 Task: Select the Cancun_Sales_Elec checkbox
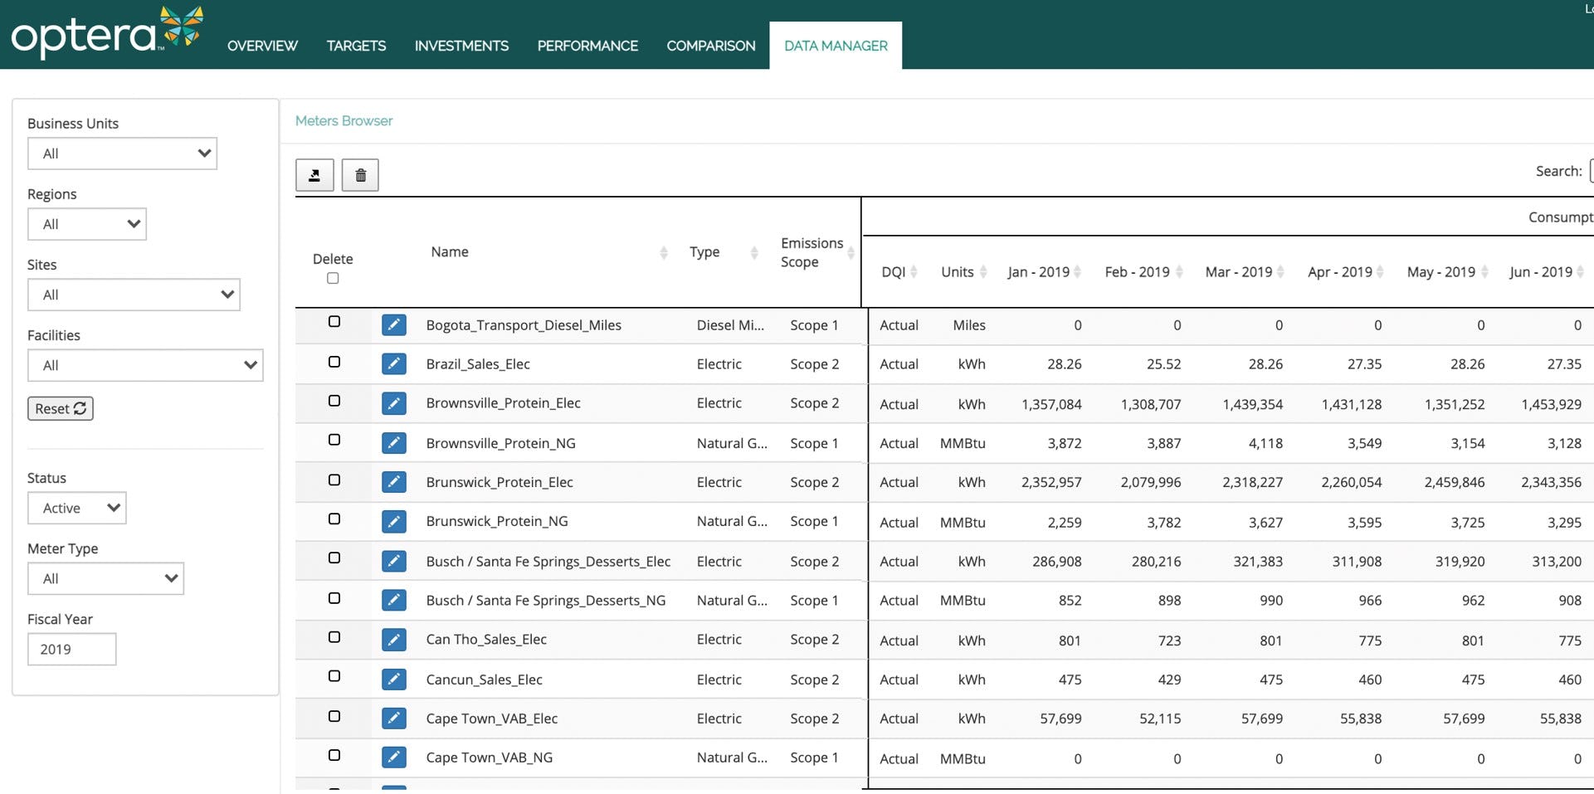coord(334,675)
